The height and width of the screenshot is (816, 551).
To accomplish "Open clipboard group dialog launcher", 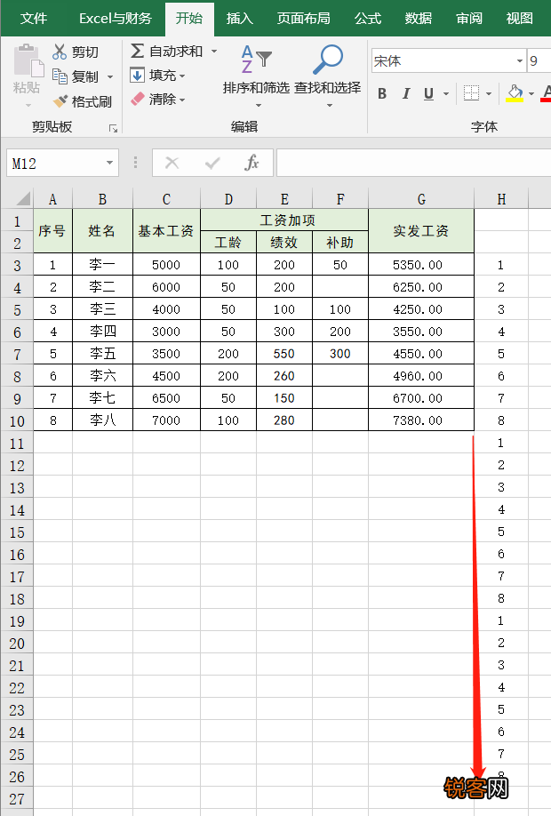I will tap(113, 128).
